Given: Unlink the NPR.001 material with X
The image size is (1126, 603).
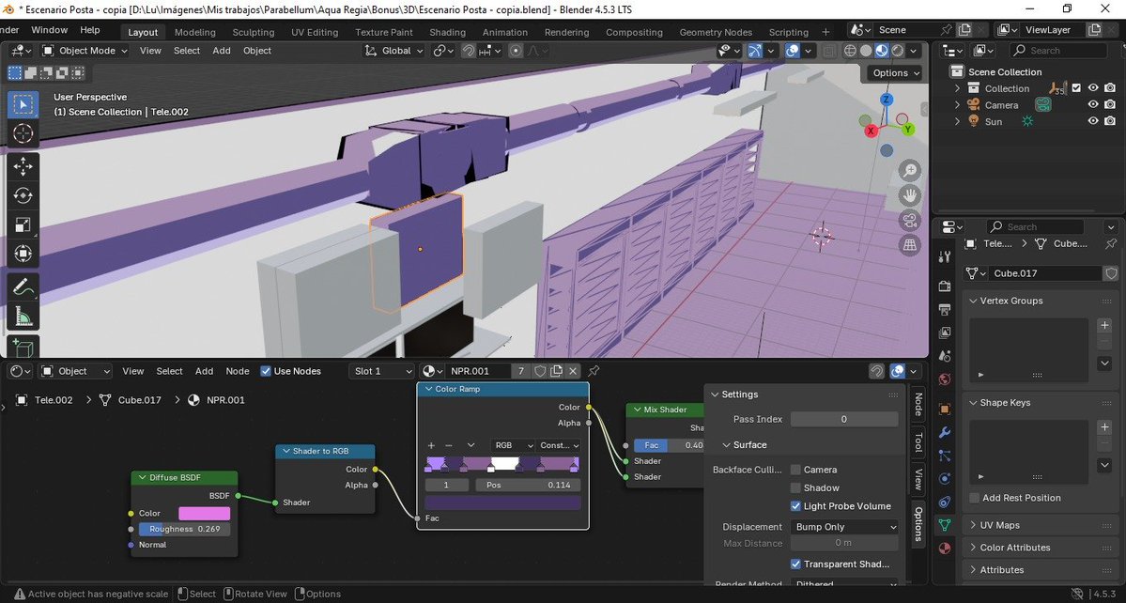Looking at the screenshot, I should coord(572,371).
